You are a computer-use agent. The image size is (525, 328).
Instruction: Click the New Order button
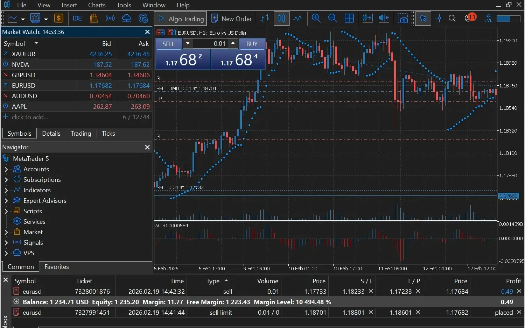coord(231,19)
